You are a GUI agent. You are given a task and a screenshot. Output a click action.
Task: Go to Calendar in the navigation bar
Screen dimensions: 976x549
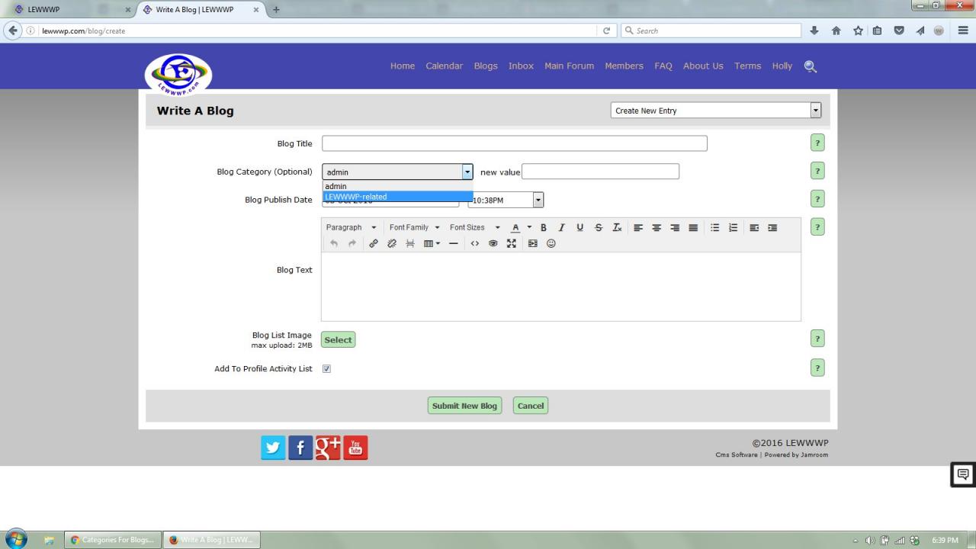(x=444, y=66)
